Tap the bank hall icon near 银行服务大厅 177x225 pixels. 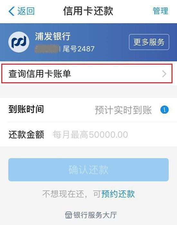click(x=68, y=215)
